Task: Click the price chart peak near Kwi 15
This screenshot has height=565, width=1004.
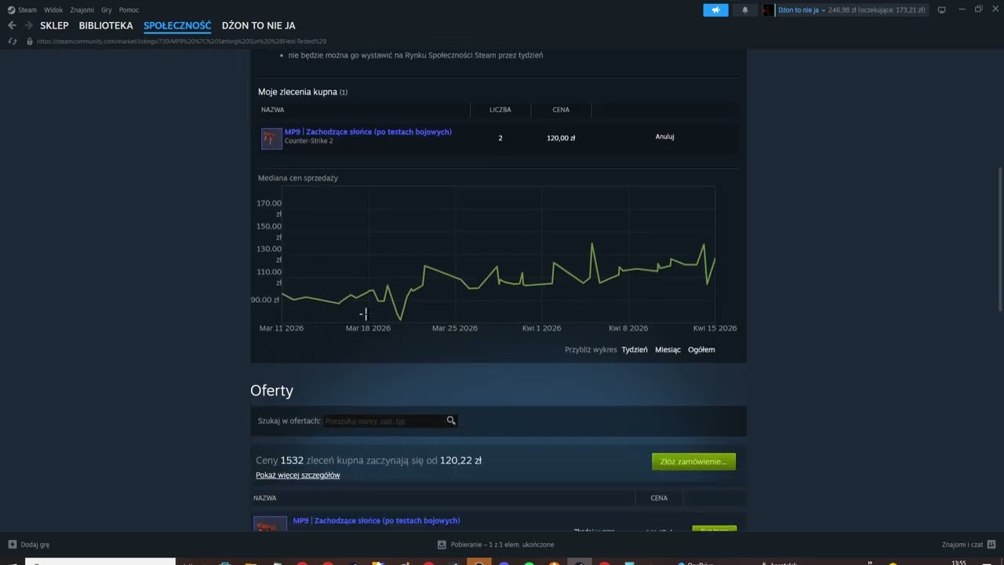Action: [704, 244]
